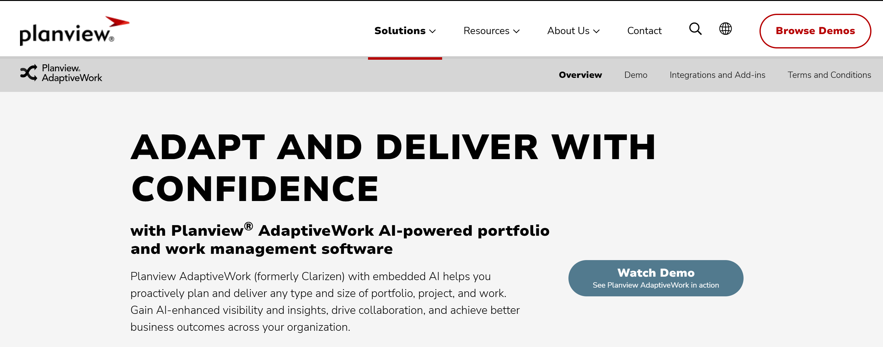The image size is (883, 347).
Task: Expand the About Us dropdown menu
Action: pyautogui.click(x=573, y=31)
